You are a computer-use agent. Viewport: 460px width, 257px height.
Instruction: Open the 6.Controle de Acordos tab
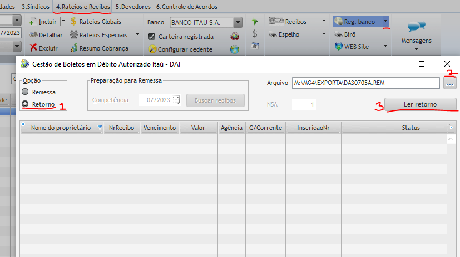[186, 7]
